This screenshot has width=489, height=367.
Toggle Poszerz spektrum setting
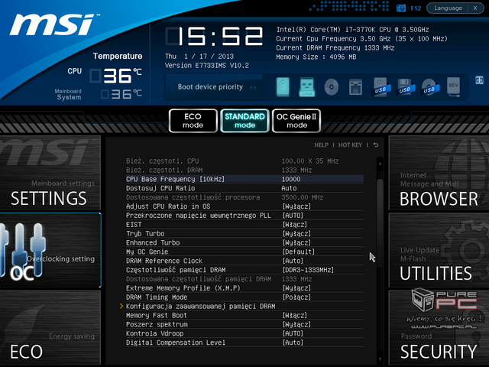pyautogui.click(x=244, y=324)
